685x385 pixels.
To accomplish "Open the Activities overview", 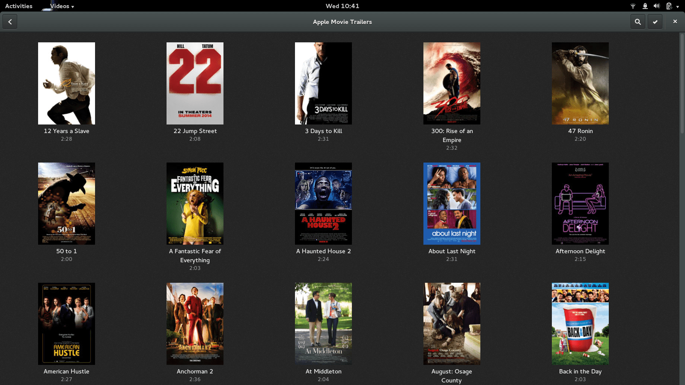I will pos(19,6).
